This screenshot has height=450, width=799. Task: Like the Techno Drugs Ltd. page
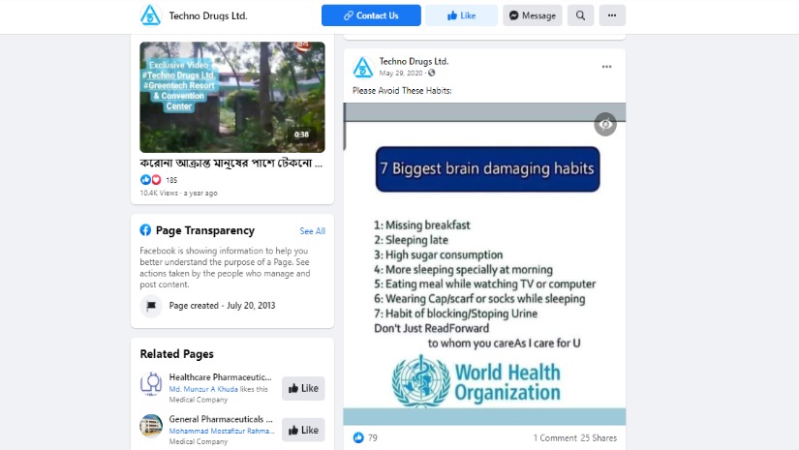pos(461,15)
